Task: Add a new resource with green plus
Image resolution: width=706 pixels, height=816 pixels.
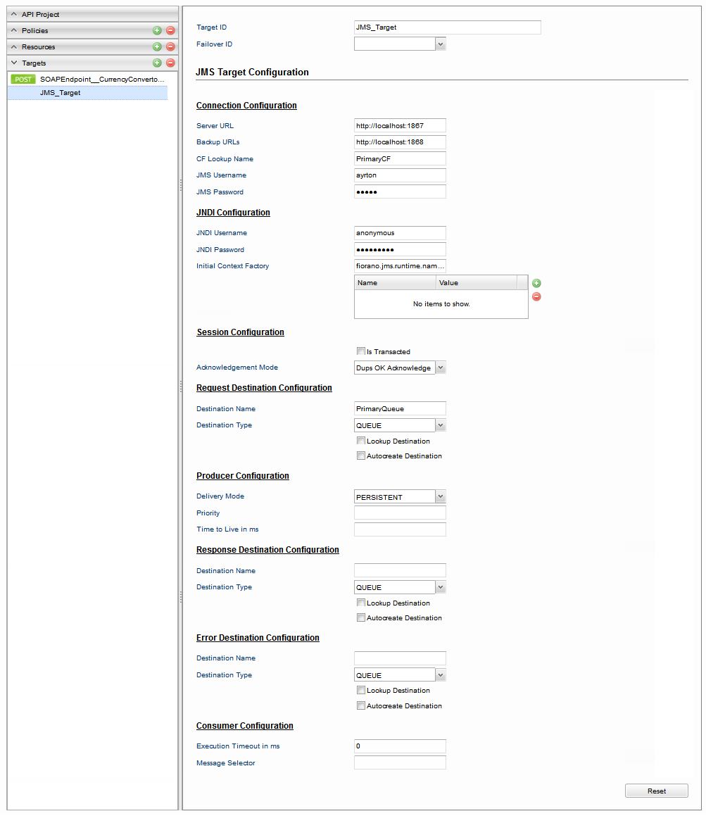Action: (157, 47)
